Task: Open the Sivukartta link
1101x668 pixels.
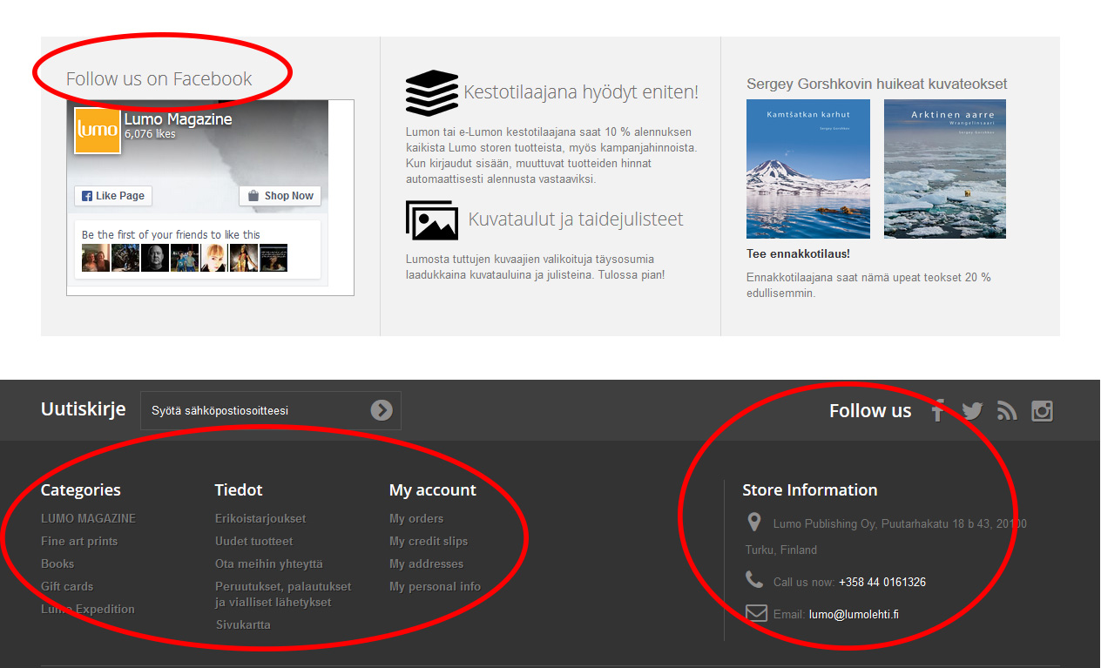Action: 243,624
